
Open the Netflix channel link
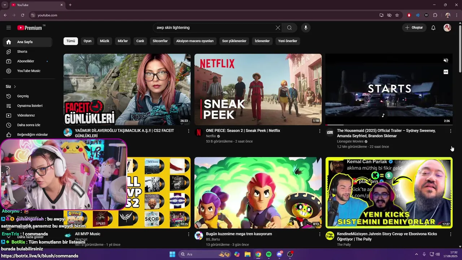click(211, 136)
